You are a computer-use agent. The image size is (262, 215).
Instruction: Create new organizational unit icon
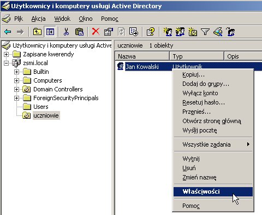pos(193,32)
